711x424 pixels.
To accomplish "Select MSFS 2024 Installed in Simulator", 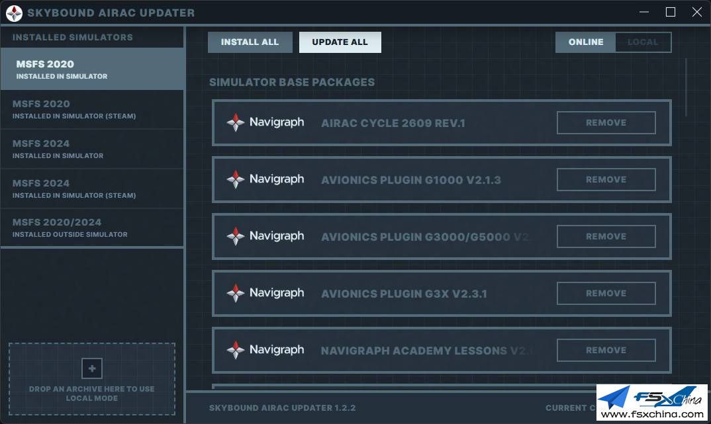I will [x=92, y=149].
